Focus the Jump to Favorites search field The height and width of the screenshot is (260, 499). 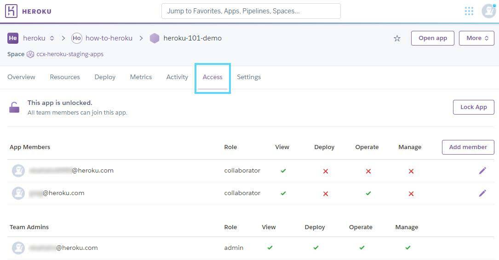coord(251,11)
